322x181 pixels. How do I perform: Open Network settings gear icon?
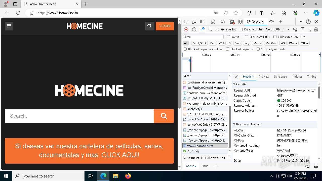coord(316,29)
